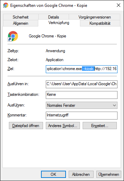The height and width of the screenshot is (181, 124).
Task: Close the Eigenschaften dialog window
Action: click(119, 5)
